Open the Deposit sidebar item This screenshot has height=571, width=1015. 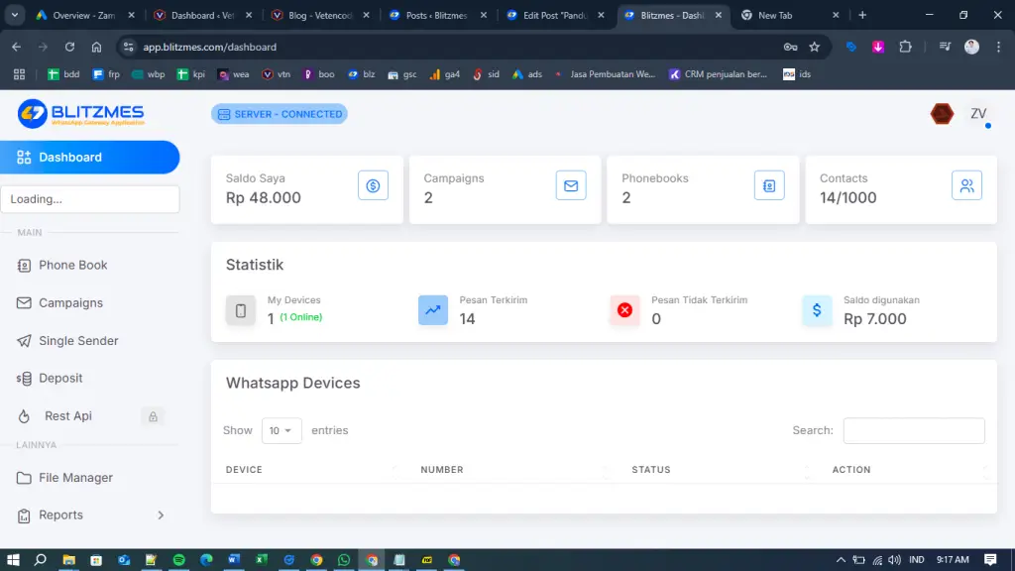click(x=60, y=379)
